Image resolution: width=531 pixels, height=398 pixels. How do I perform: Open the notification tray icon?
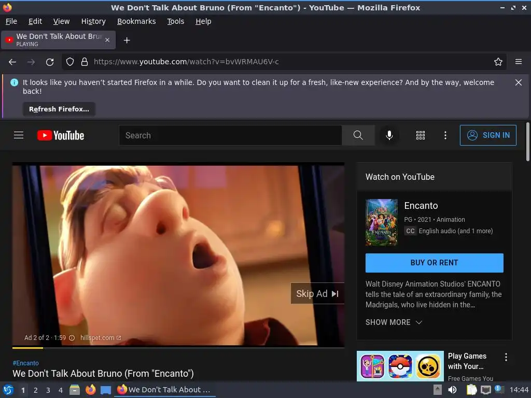[x=499, y=389]
